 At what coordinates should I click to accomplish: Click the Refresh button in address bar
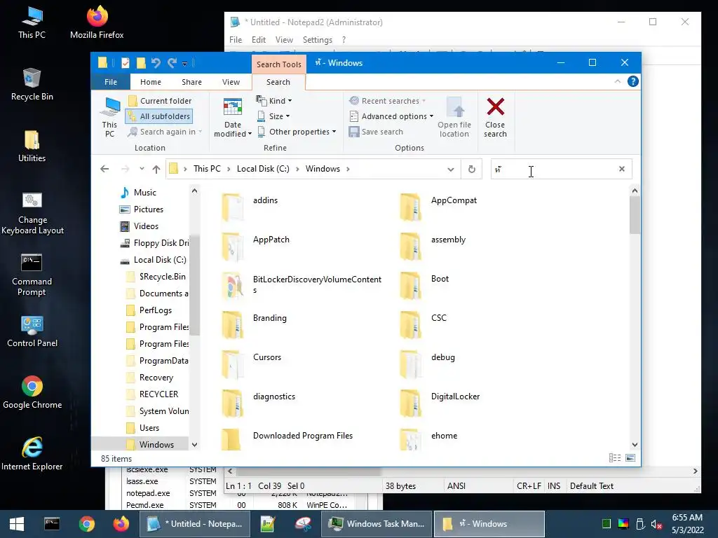[472, 169]
